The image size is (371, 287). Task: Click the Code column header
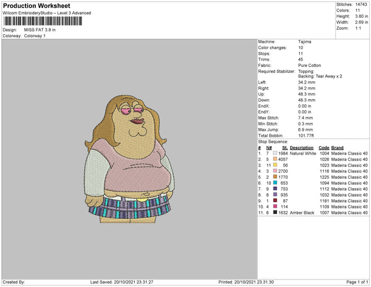(323, 148)
